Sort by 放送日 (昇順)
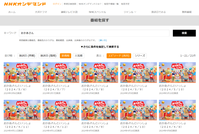The width and height of the screenshot is (199, 134). pyautogui.click(x=27, y=56)
